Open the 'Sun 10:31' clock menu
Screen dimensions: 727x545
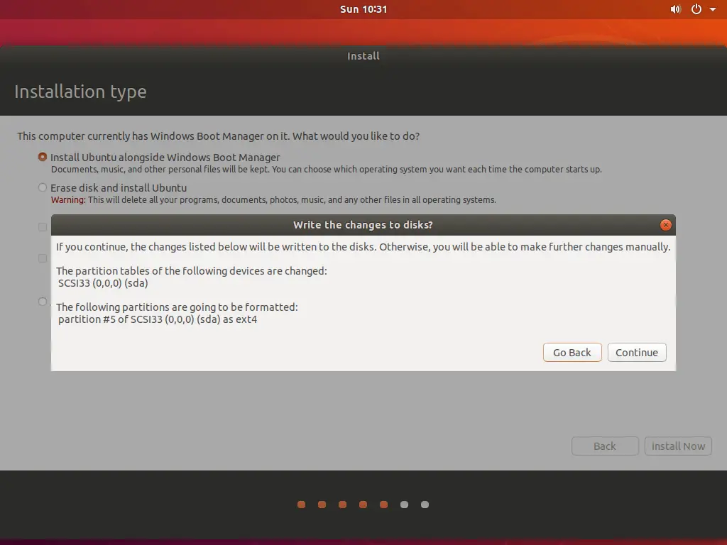point(363,9)
